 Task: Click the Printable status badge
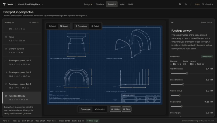(207, 57)
